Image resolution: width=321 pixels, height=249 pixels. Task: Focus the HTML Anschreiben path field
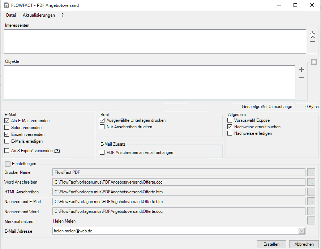click(x=179, y=192)
